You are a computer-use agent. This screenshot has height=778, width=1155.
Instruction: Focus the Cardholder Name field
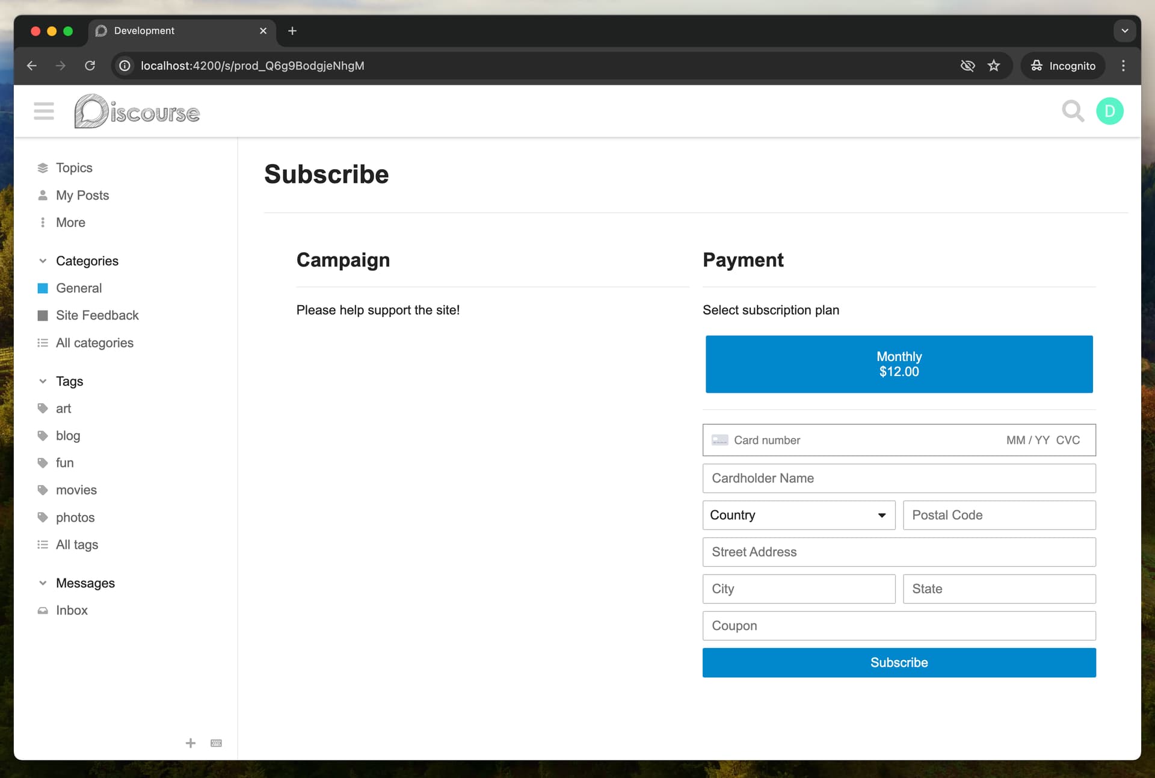[x=899, y=478]
